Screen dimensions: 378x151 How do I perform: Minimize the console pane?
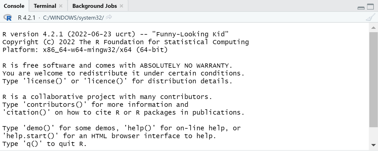coord(361,8)
